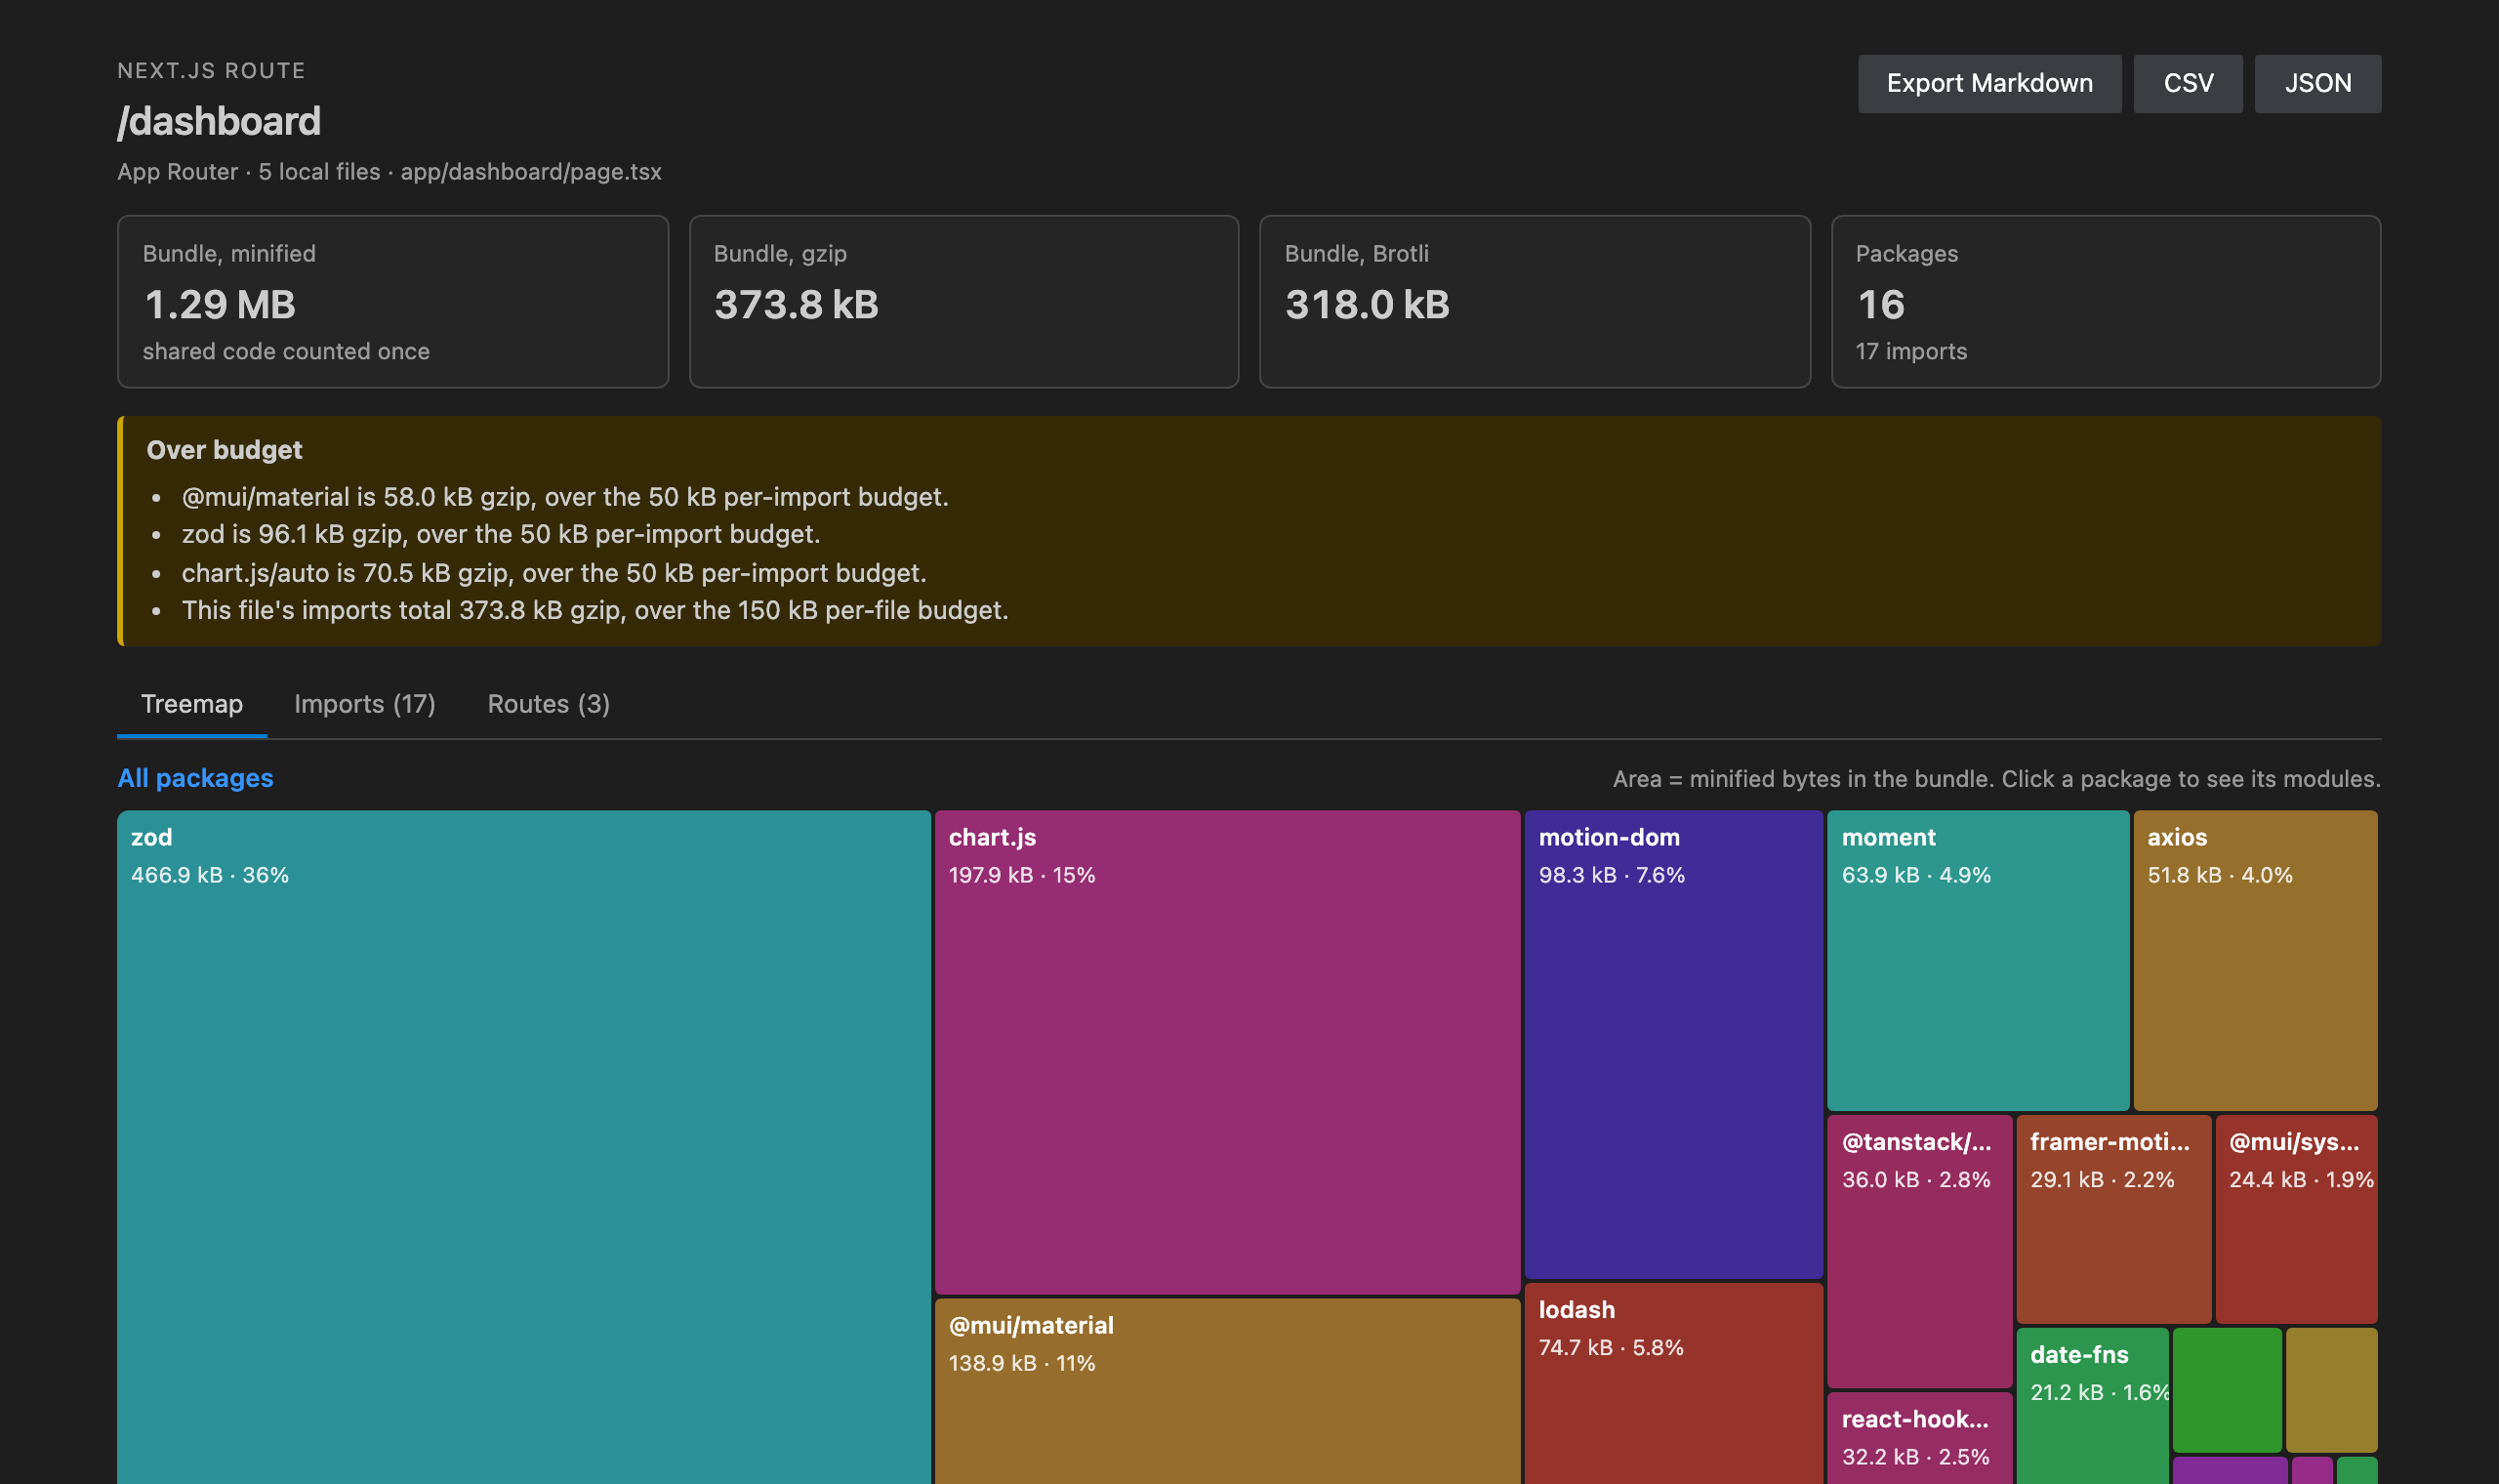
Task: Open the framer-motion treemap tile
Action: 2113,1219
